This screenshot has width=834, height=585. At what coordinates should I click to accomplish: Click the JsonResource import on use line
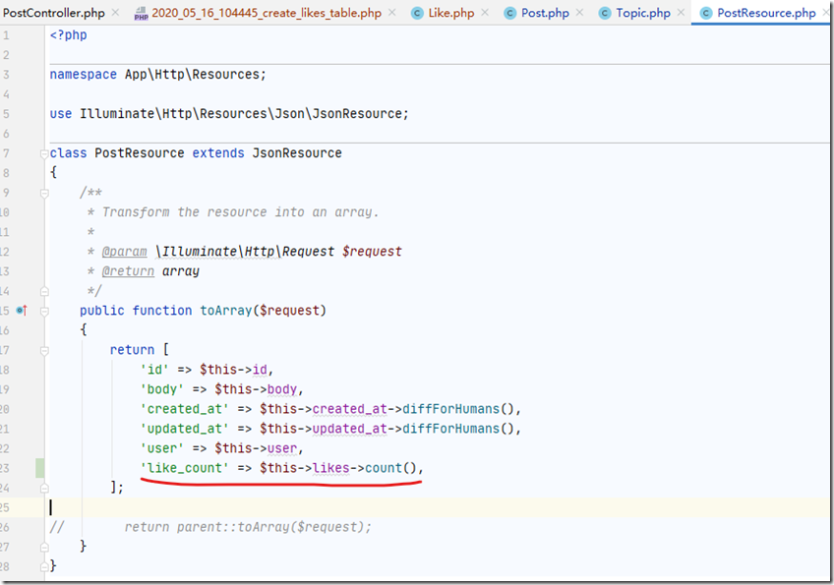[360, 114]
